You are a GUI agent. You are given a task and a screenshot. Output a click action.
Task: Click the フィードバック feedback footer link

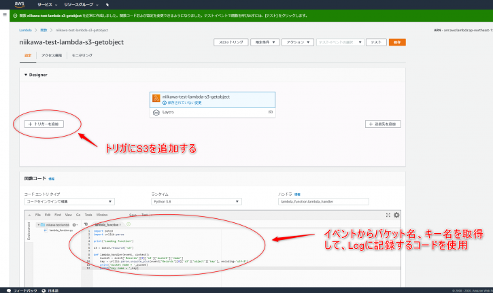click(x=25, y=290)
